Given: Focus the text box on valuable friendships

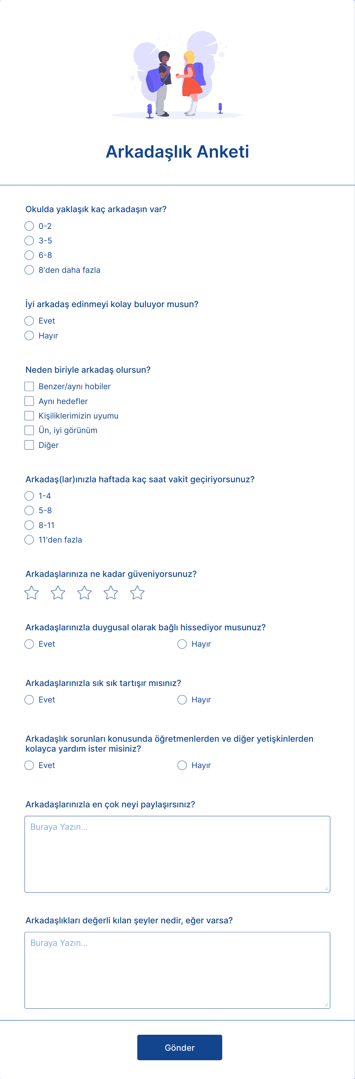Looking at the screenshot, I should pos(177,970).
